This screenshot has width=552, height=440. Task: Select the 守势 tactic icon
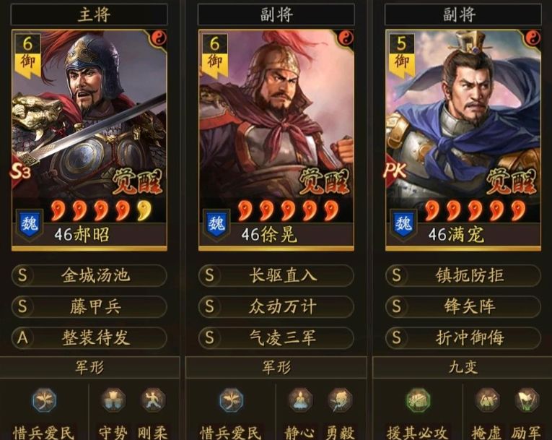[113, 400]
